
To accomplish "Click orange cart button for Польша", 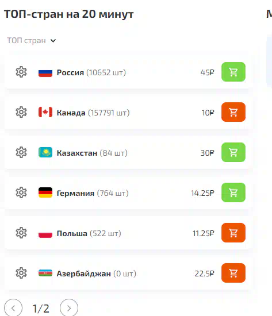I will coord(233,233).
